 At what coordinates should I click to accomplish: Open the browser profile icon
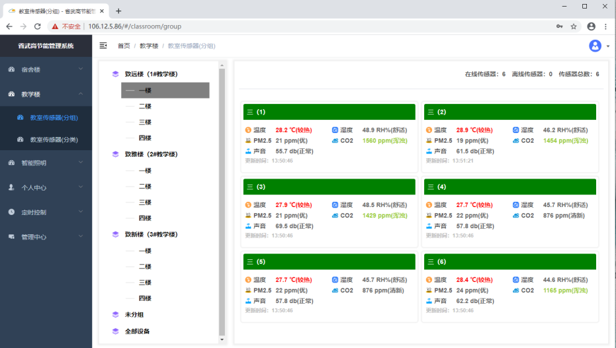tap(591, 26)
